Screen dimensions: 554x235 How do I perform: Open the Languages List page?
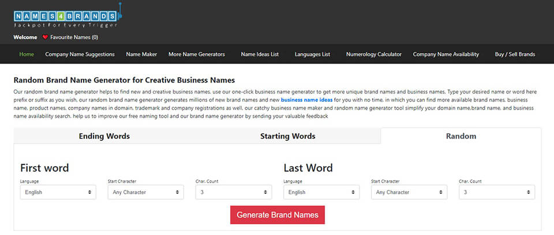[x=312, y=54]
